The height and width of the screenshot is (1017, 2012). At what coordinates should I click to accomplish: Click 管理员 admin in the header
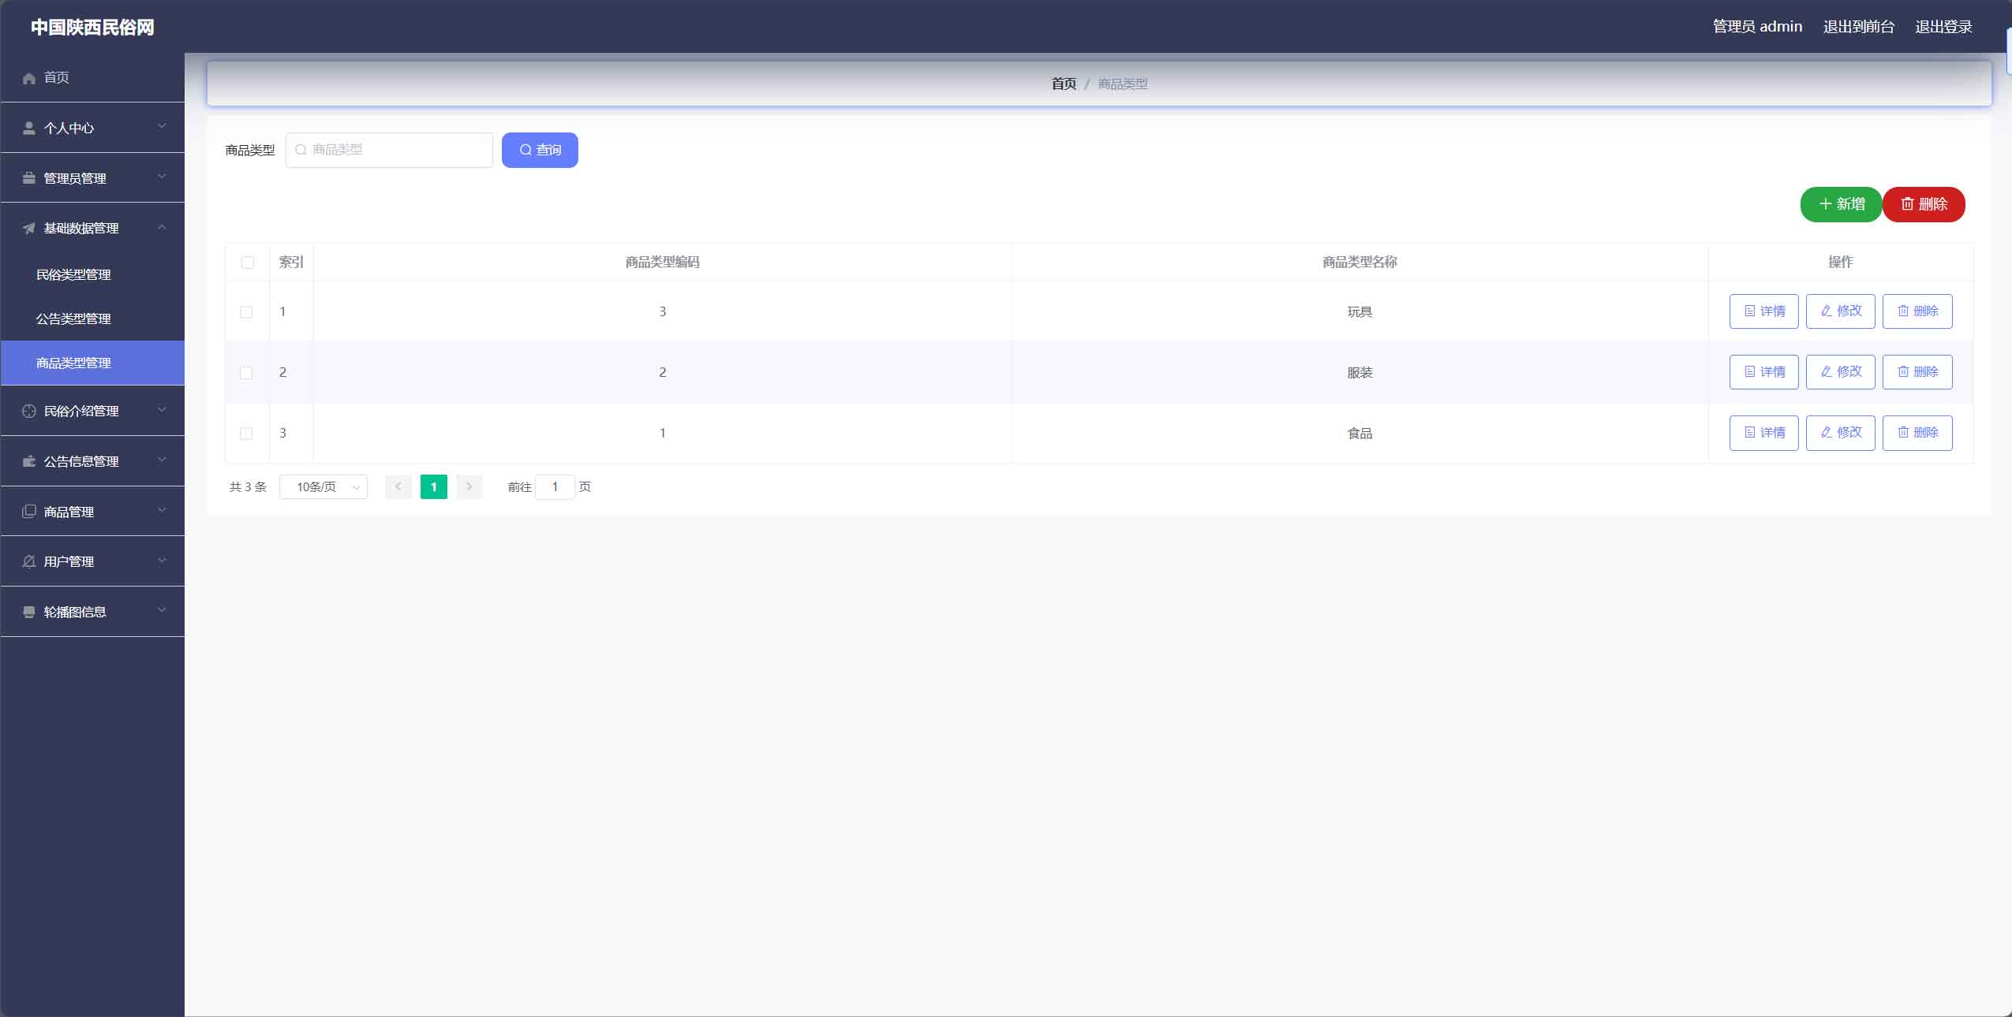point(1757,27)
